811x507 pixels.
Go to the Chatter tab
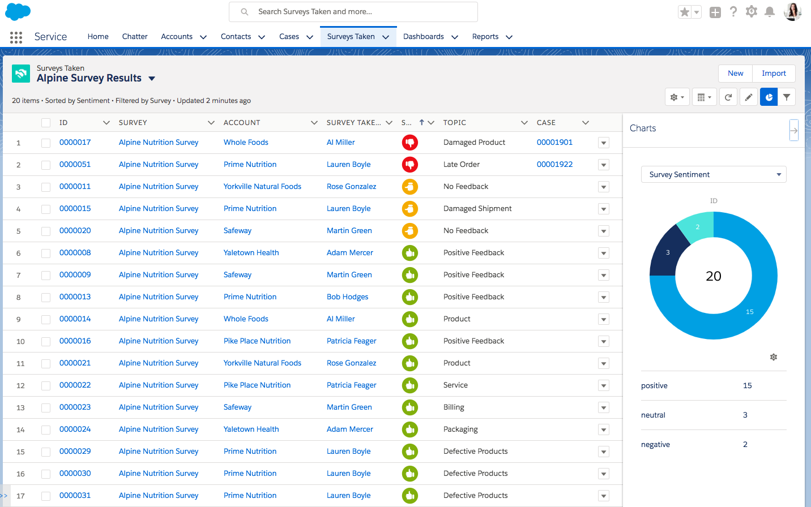[135, 37]
